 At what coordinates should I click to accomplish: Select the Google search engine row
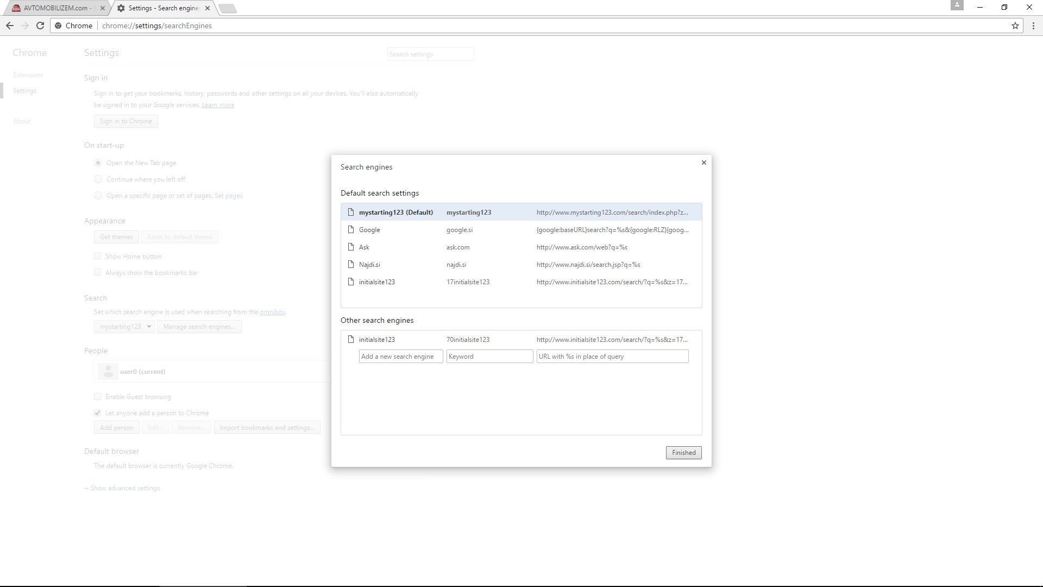521,229
